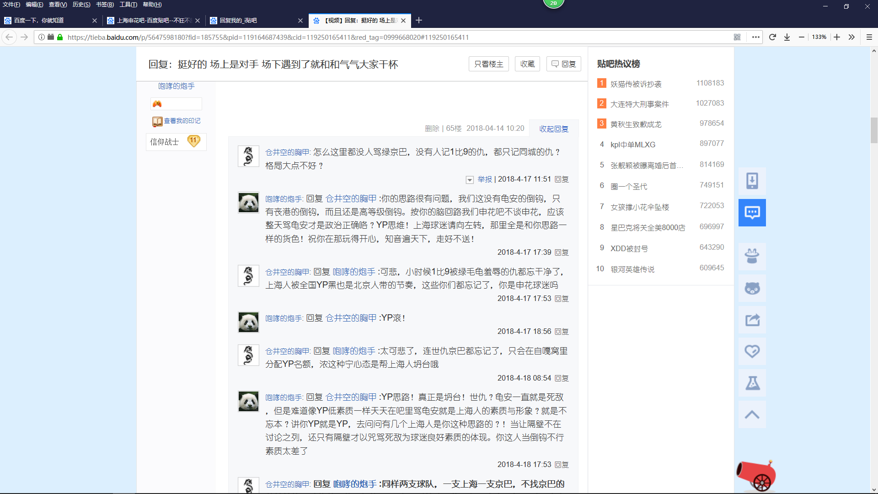
Task: Click the red cannon icon
Action: pyautogui.click(x=755, y=476)
